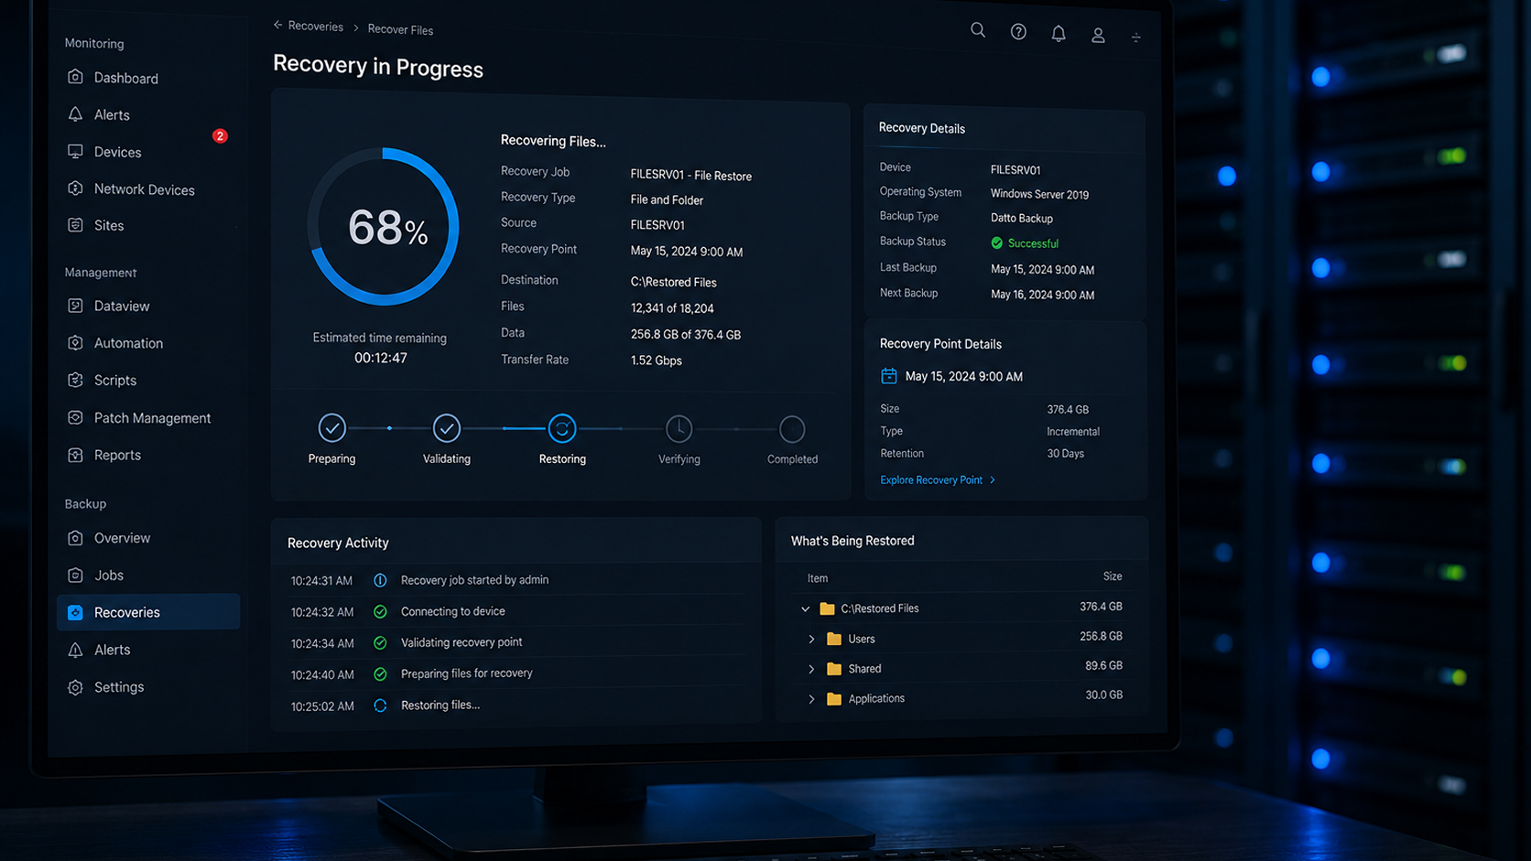Click the back arrow beside Recoveries breadcrumb
Viewport: 1531px width, 861px height.
pyautogui.click(x=277, y=26)
